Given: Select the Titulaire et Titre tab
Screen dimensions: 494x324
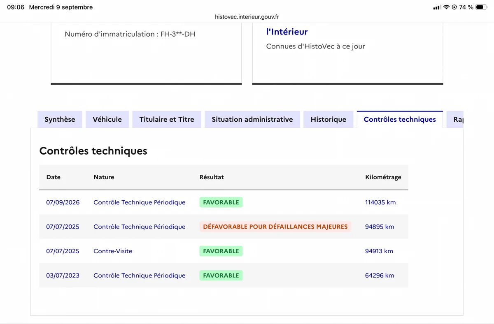Looking at the screenshot, I should tap(167, 119).
